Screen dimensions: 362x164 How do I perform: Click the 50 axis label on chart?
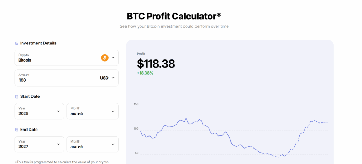pos(136,153)
